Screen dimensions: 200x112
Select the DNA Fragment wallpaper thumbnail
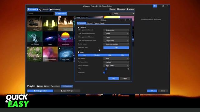(35, 39)
